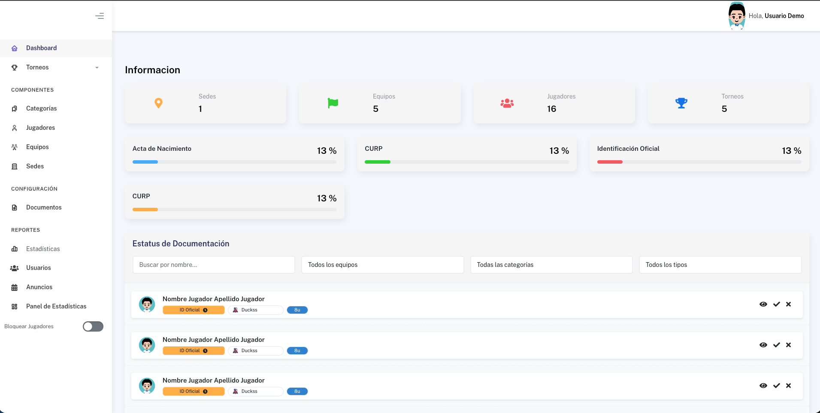Click the red Jugadores group icon

coord(507,103)
